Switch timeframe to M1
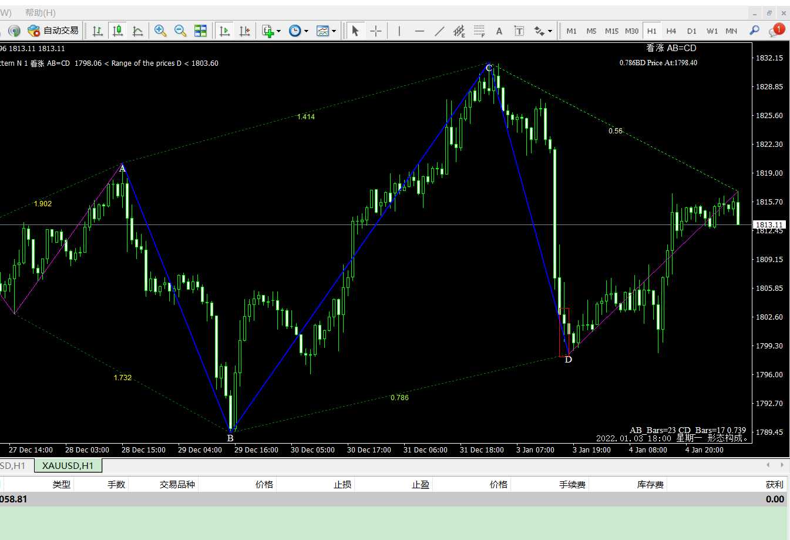Viewport: 790px width, 540px height. tap(572, 31)
